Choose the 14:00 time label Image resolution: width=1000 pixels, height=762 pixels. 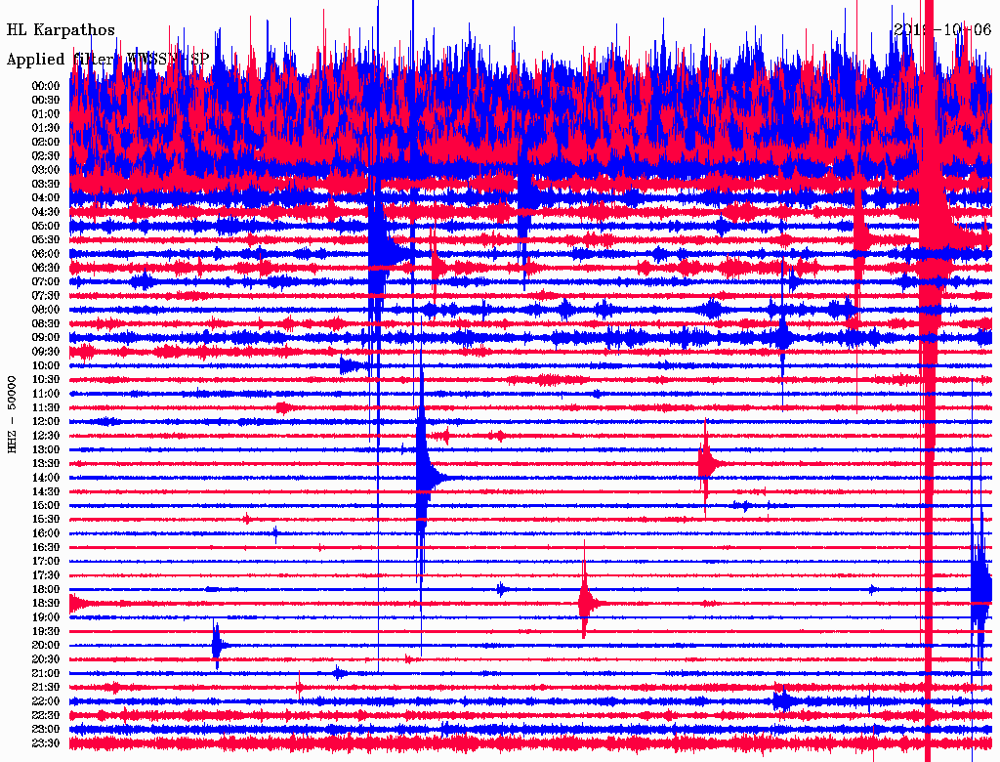pyautogui.click(x=46, y=478)
